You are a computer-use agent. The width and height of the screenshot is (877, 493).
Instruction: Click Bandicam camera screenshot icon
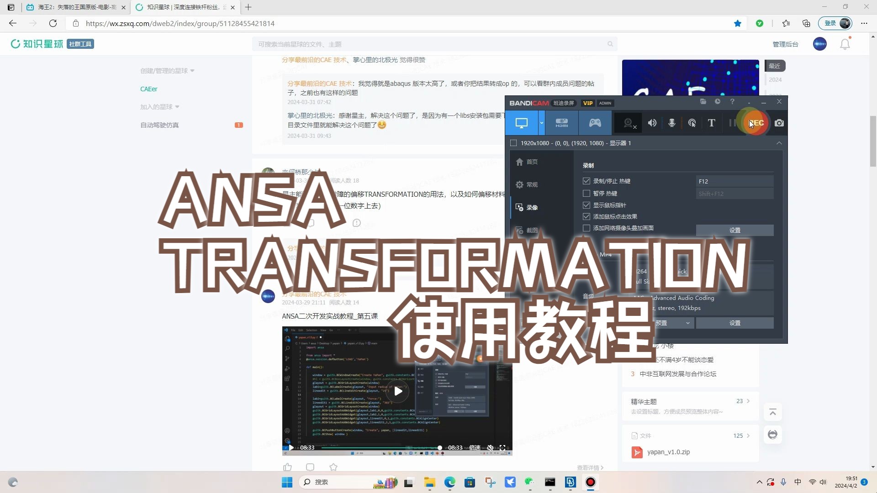click(x=779, y=123)
